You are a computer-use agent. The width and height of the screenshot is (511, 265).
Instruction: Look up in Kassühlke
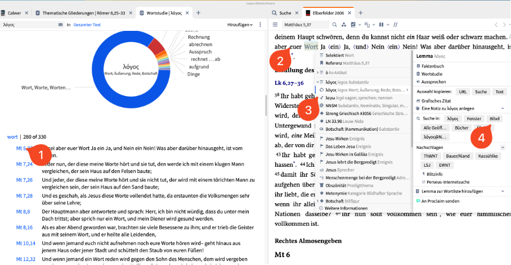click(x=488, y=156)
